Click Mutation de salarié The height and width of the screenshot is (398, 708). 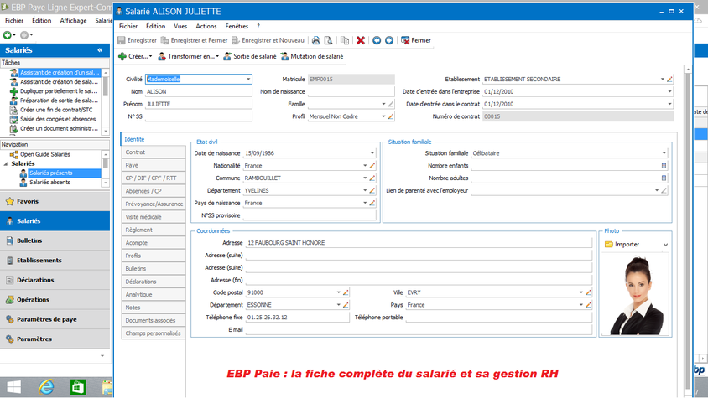point(312,56)
